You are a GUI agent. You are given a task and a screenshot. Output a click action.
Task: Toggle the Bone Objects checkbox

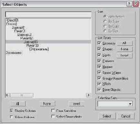[99, 90]
